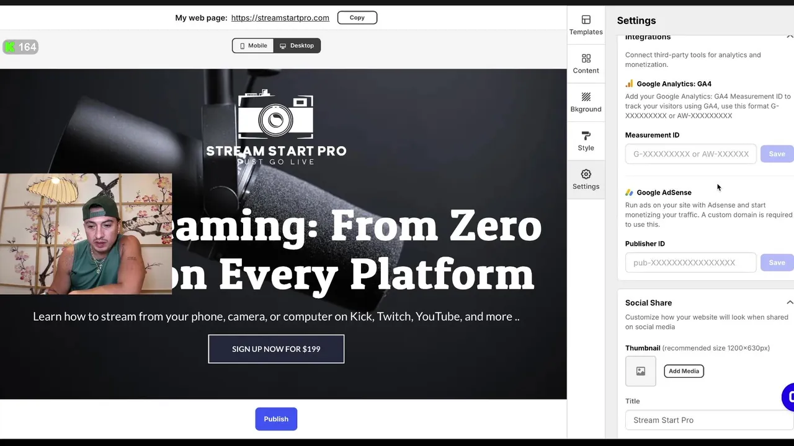Click the 'Learn how to stream' subtitle text
Screen dimensions: 794x446
(276, 317)
